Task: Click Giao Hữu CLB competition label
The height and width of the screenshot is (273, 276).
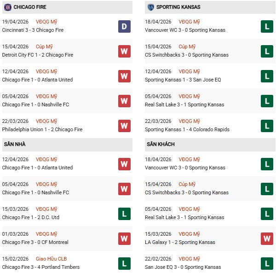Action: click(52, 259)
